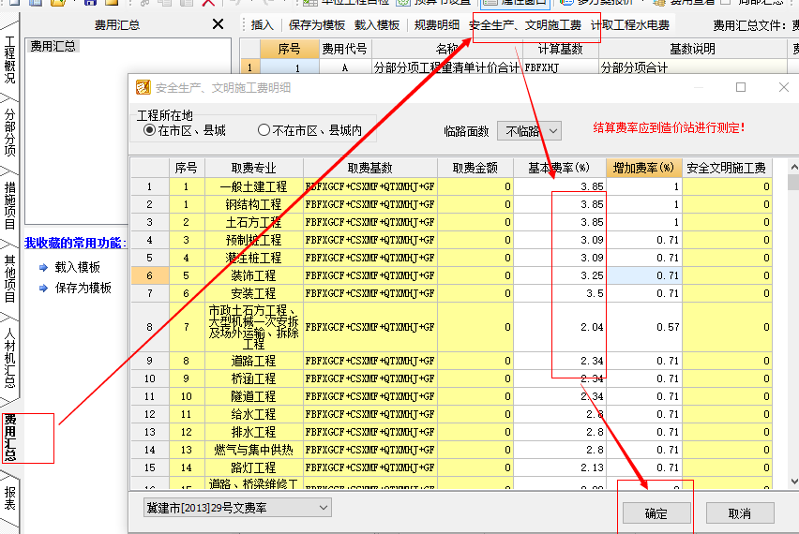799x534 pixels.
Task: Switch to the 报表 vertical tab
Action: (x=9, y=497)
